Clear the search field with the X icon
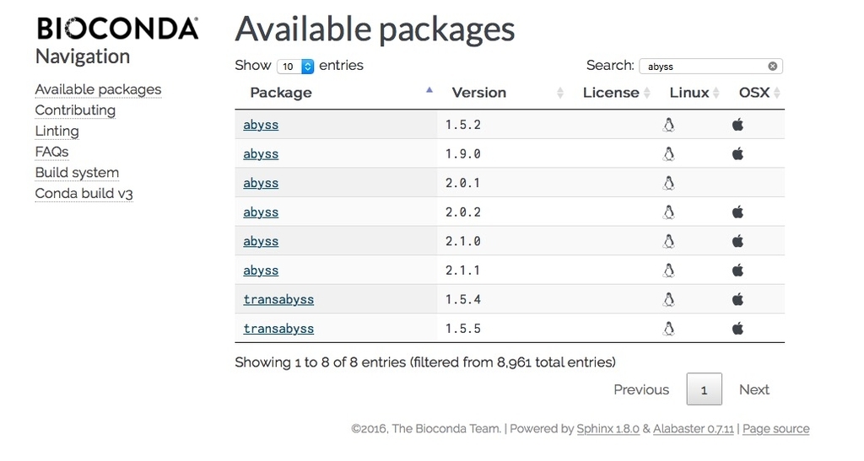 772,67
